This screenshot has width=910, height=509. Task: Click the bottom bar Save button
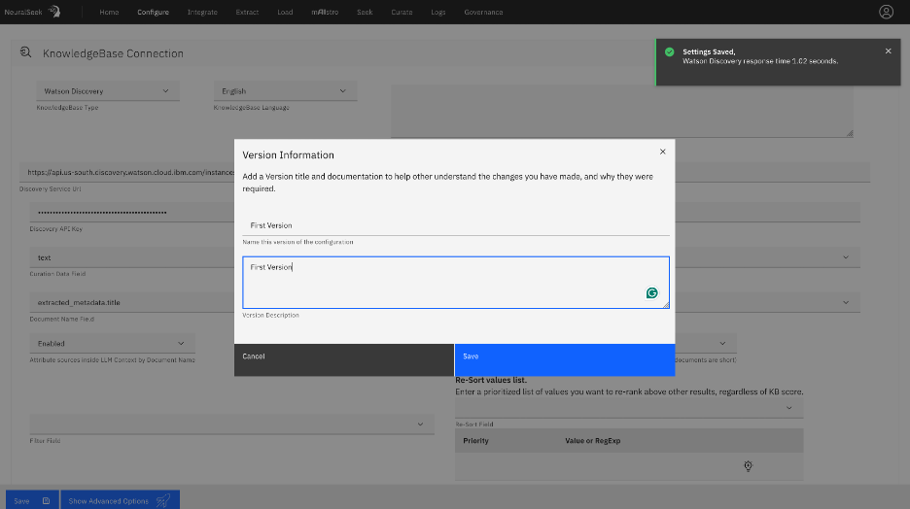click(32, 499)
